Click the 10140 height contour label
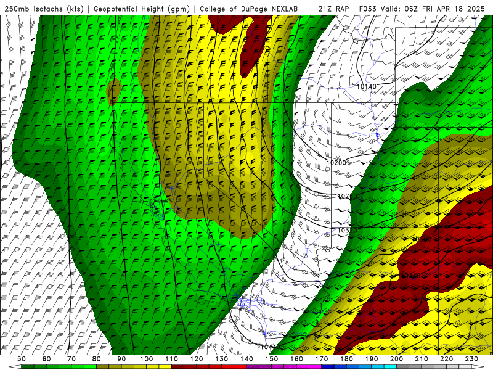The image size is (493, 370). click(x=367, y=86)
